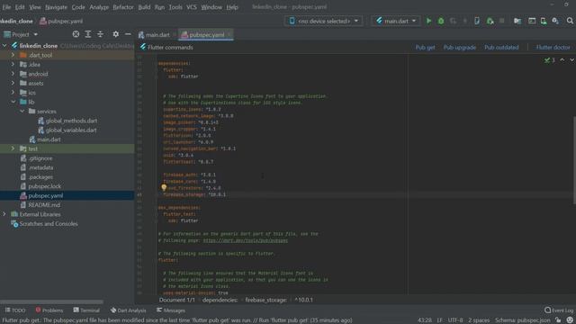Close the pubspec.yaml editor tab
Screen dimensions: 576x324
click(229, 34)
